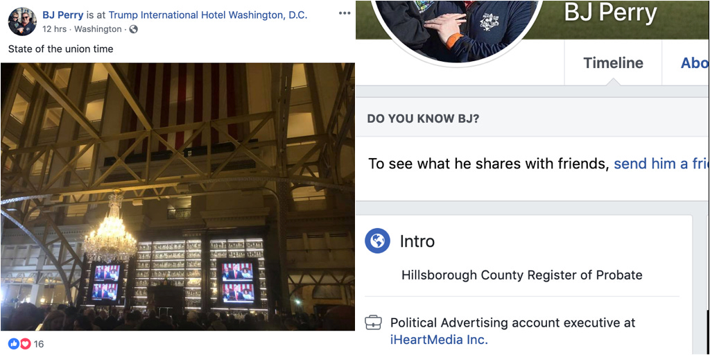Click the BJ Perry profile name heading

coord(610,14)
